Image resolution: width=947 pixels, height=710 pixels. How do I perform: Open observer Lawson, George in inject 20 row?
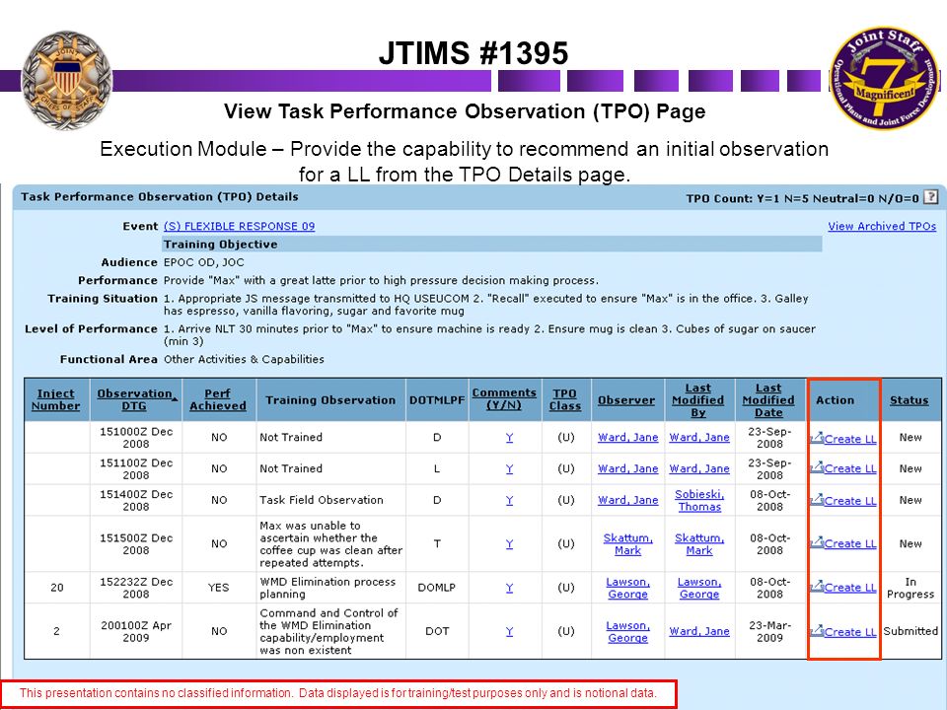(627, 588)
